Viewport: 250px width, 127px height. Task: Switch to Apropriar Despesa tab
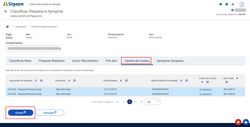pos(170,61)
